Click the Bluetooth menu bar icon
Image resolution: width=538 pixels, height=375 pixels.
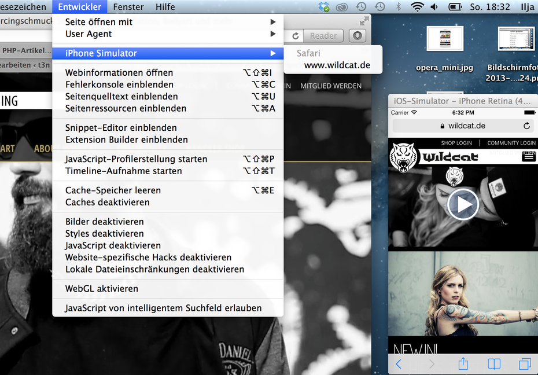pos(399,6)
